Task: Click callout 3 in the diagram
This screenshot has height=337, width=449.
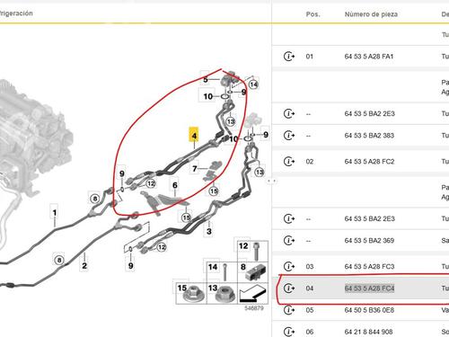Action: click(209, 231)
